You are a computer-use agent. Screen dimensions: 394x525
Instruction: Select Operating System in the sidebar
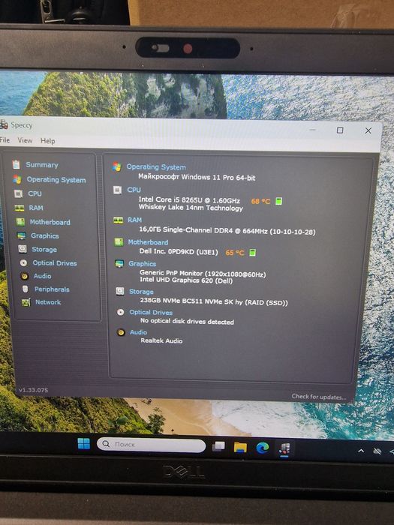point(56,180)
